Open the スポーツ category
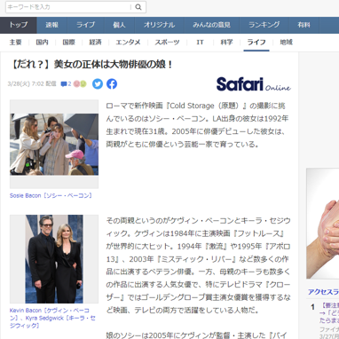Screen dimensions: 339x339 click(x=167, y=43)
